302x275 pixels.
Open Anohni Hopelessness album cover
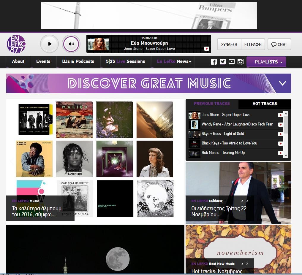tap(74, 159)
